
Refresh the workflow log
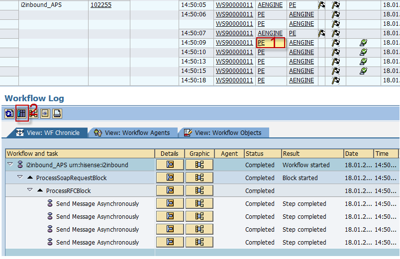pyautogui.click(x=9, y=114)
